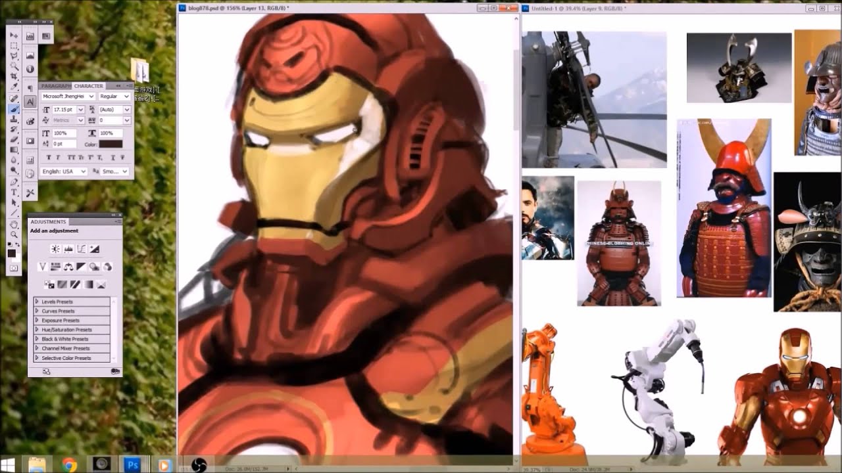
Task: Open the Mini Bridge panel icon
Action: pos(30,36)
